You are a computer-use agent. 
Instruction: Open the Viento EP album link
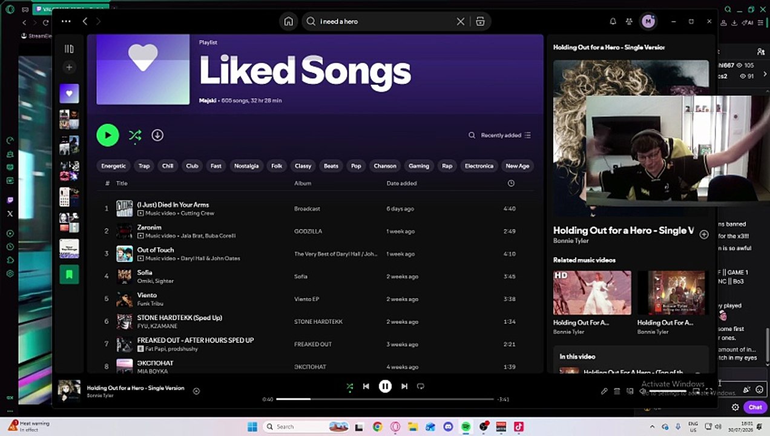[307, 299]
